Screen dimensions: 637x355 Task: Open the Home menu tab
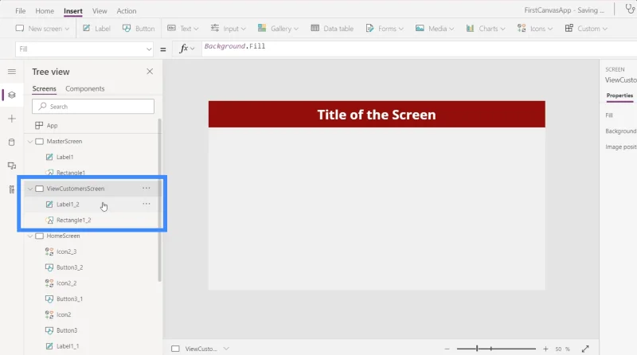[x=45, y=11]
